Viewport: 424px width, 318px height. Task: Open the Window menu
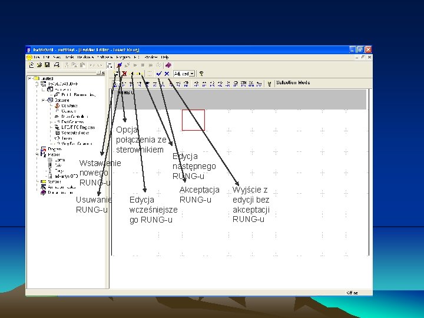[151, 57]
